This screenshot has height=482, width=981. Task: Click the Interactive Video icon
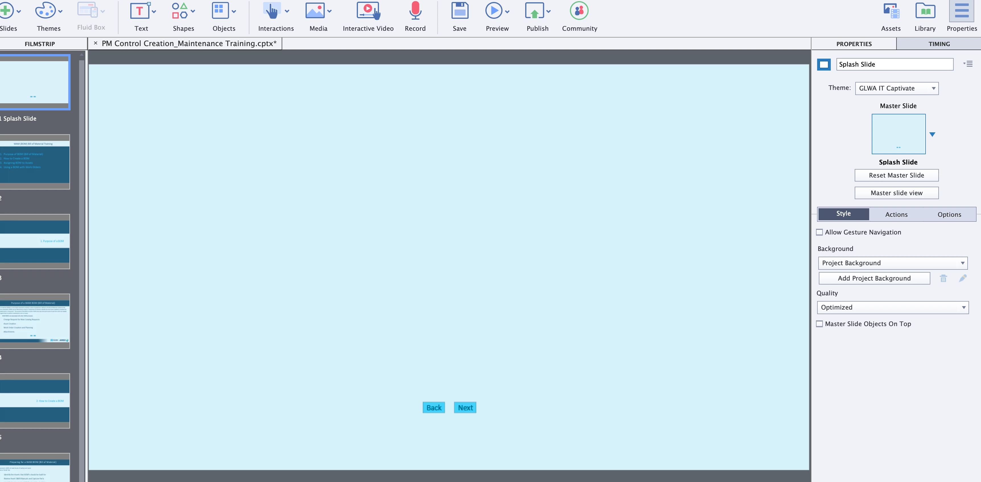click(x=368, y=11)
